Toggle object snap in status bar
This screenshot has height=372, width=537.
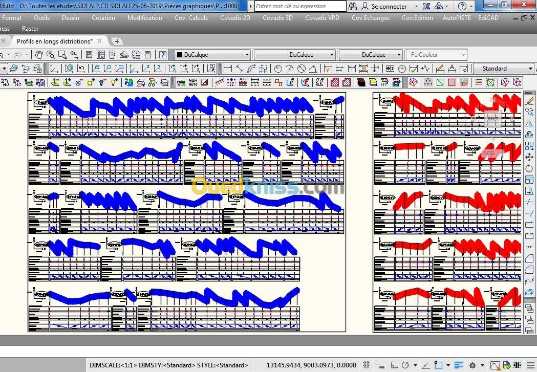[x=439, y=365]
